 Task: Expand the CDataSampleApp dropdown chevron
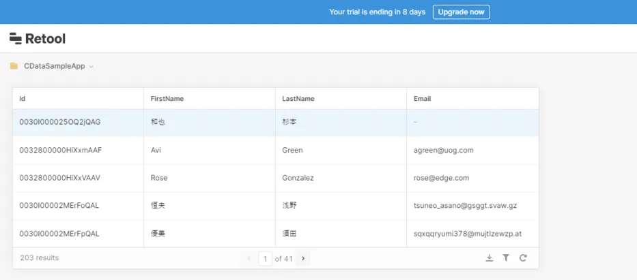coord(91,67)
